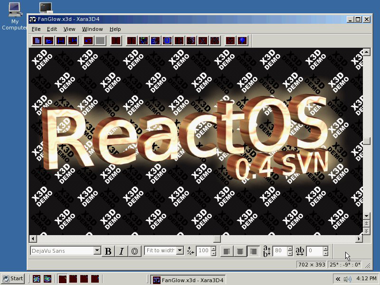Click the two-bar pause animation toolbar button
The image size is (380, 285).
116,40
